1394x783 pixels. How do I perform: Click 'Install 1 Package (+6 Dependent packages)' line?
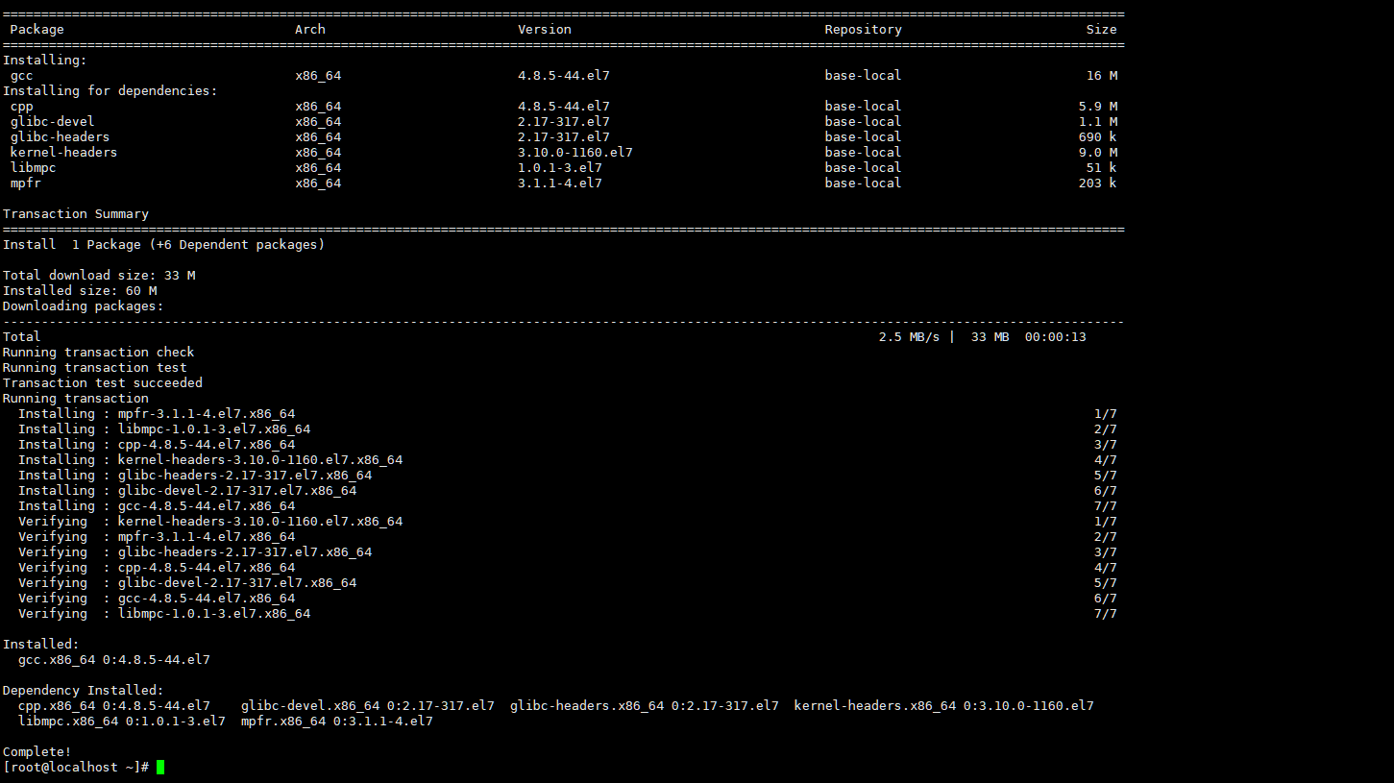(164, 244)
